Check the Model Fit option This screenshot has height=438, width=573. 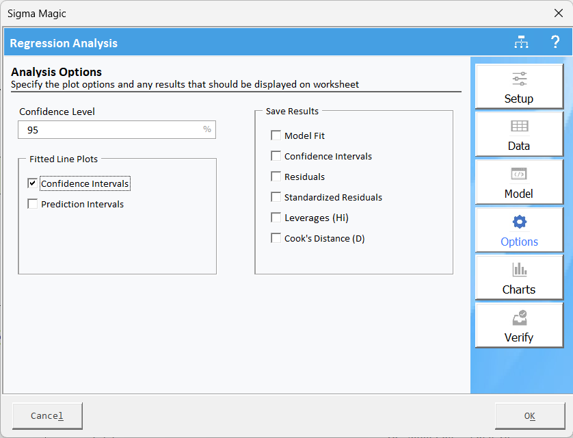[x=276, y=136]
